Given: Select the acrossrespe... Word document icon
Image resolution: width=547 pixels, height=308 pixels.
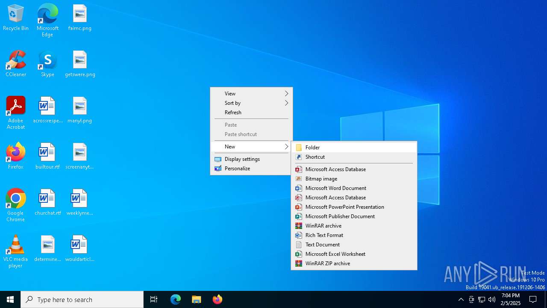Looking at the screenshot, I should click(x=47, y=110).
